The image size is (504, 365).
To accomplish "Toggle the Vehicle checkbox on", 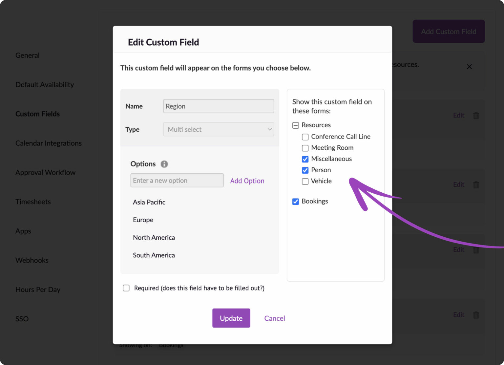I will tap(305, 181).
